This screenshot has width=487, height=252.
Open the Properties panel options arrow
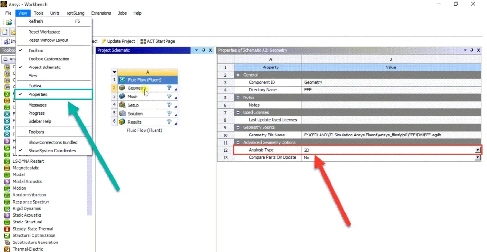pyautogui.click(x=465, y=50)
